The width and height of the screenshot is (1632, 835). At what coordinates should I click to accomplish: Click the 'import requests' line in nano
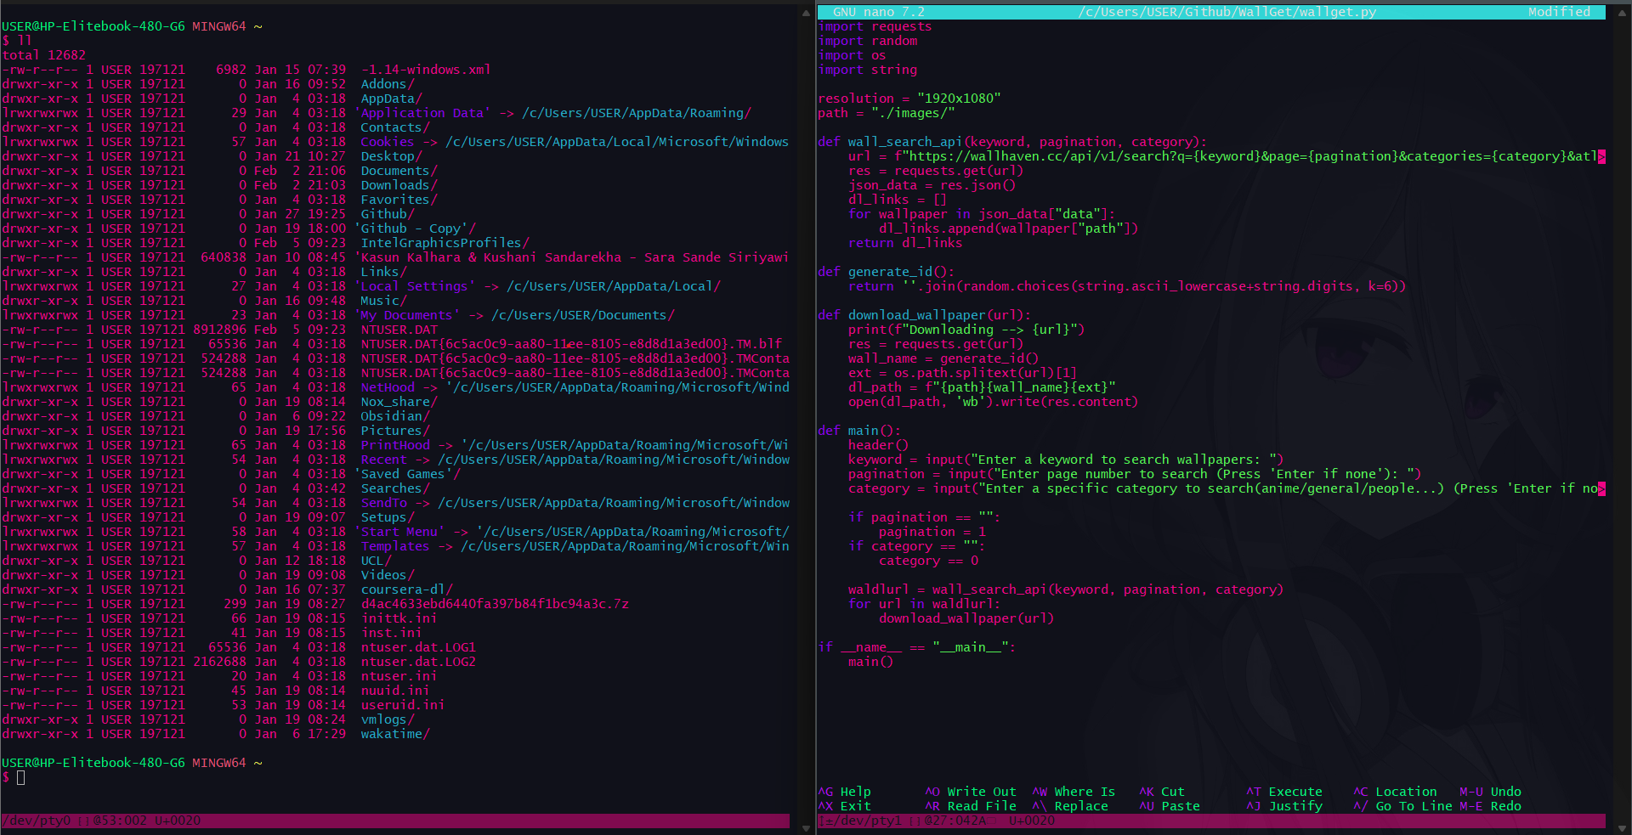pyautogui.click(x=875, y=26)
